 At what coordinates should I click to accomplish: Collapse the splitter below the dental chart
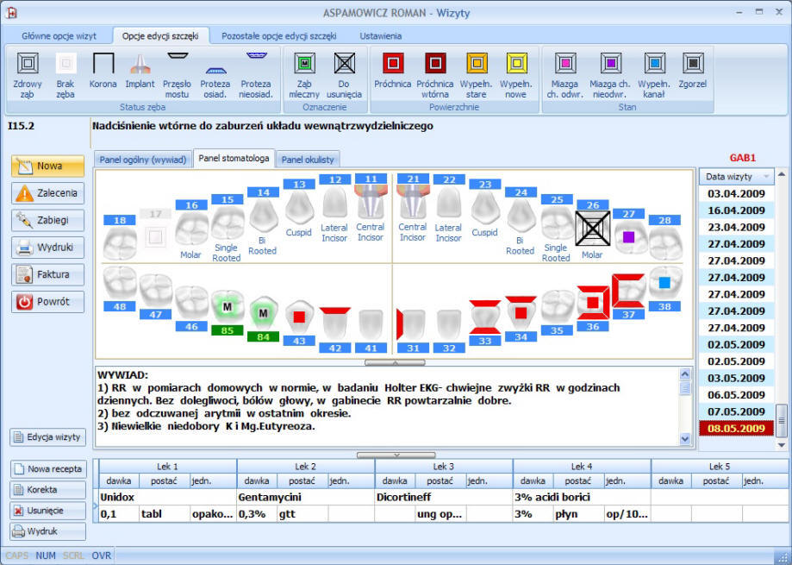point(395,362)
